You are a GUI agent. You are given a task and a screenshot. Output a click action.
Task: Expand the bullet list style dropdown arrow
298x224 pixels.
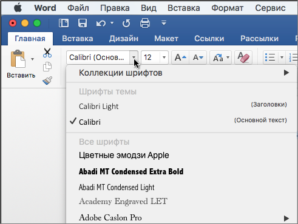coord(282,58)
